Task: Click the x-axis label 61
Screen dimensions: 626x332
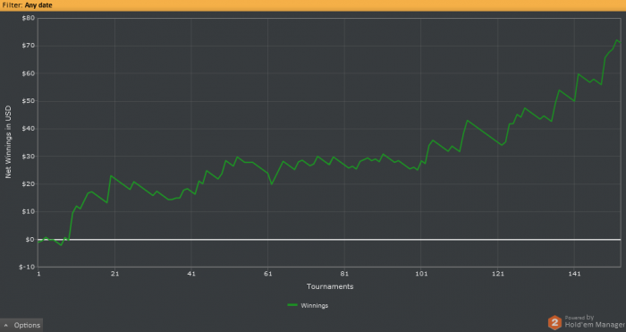Action: pyautogui.click(x=268, y=274)
